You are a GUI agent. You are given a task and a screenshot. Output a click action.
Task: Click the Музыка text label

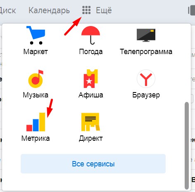36,95
